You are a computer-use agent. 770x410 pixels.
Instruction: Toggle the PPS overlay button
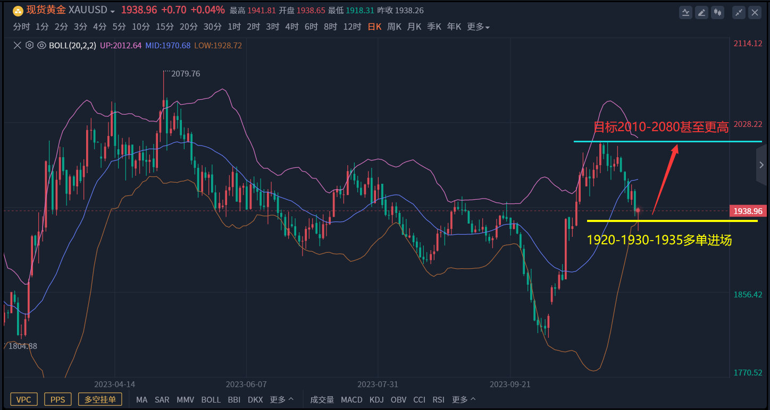coord(57,399)
